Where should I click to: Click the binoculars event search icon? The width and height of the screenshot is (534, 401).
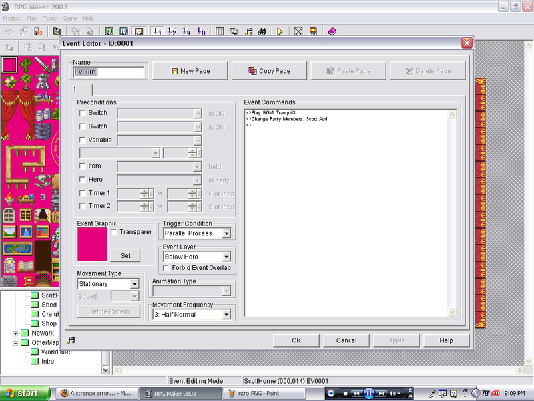(262, 31)
